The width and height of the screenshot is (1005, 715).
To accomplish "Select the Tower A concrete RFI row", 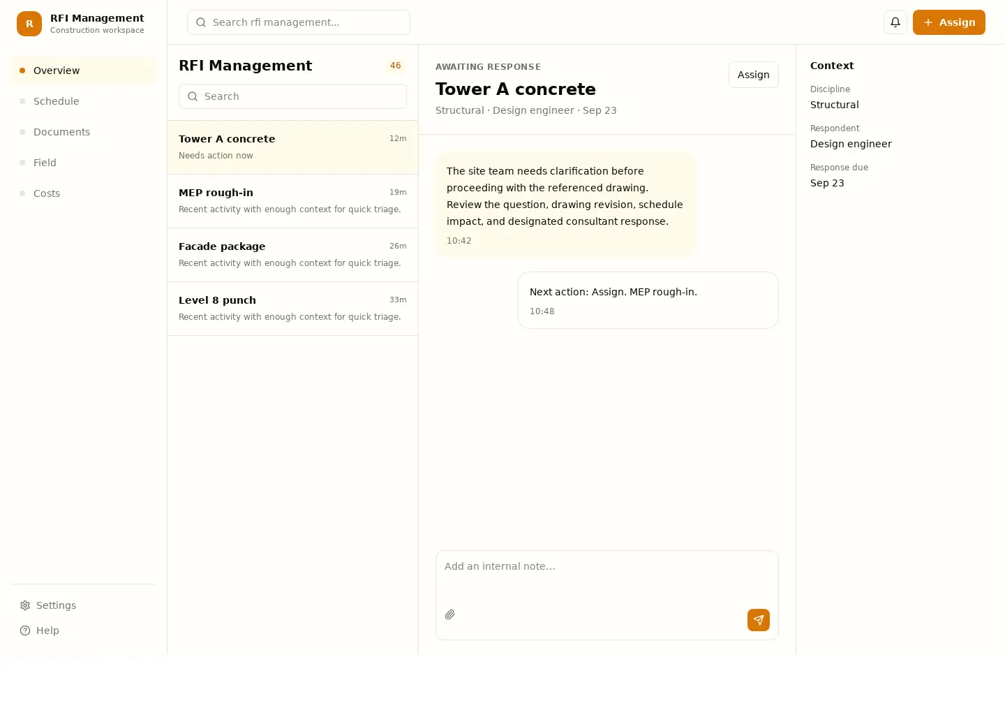I will (293, 147).
